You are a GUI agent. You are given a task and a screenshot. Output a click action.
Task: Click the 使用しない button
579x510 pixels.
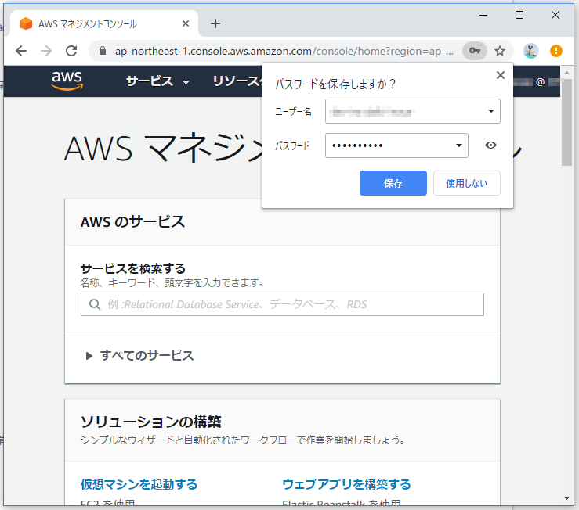pos(467,183)
